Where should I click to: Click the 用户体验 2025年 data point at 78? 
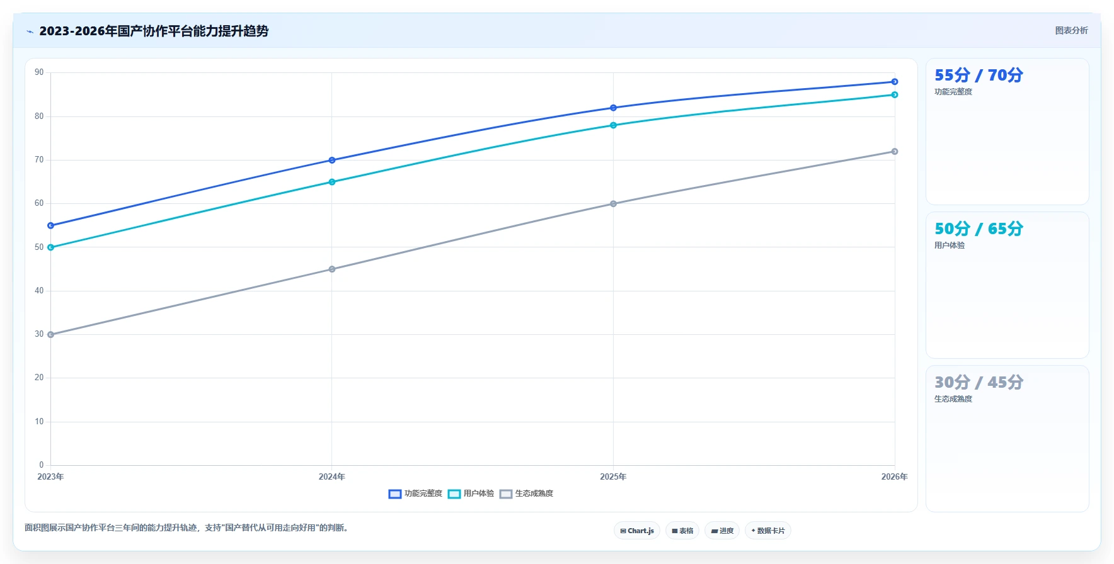click(613, 125)
